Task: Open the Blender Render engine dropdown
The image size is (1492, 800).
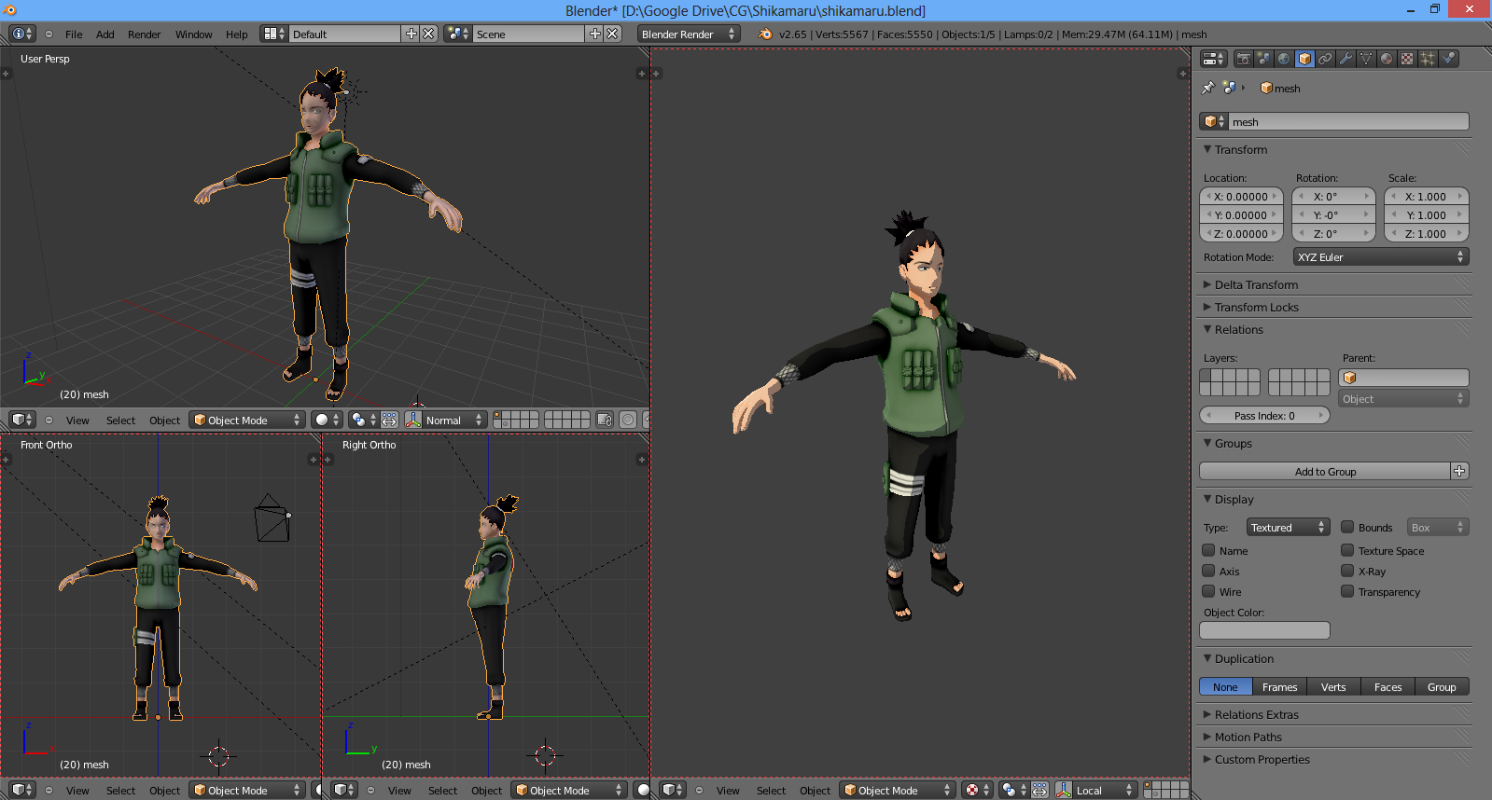Action: pos(689,34)
